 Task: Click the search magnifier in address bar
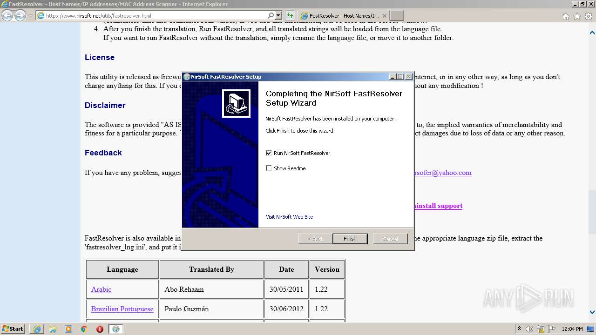click(x=271, y=16)
